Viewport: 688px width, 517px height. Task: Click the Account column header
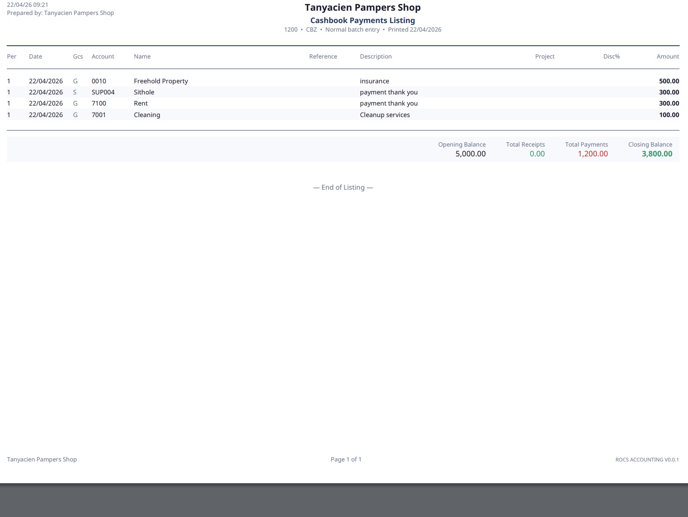click(x=103, y=56)
